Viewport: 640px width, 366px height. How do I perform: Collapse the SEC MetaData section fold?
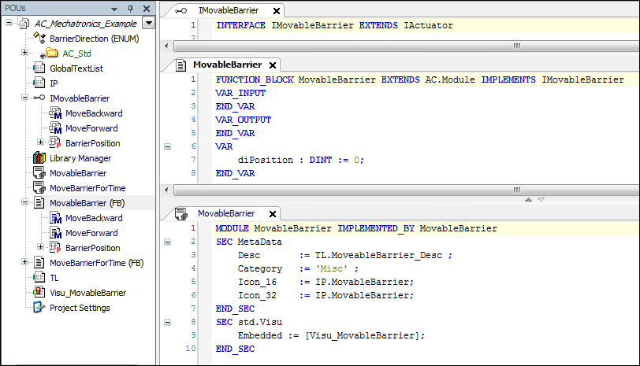(166, 242)
